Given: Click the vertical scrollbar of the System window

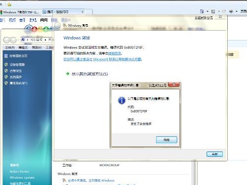Looking at the screenshot, I should pos(194,173).
